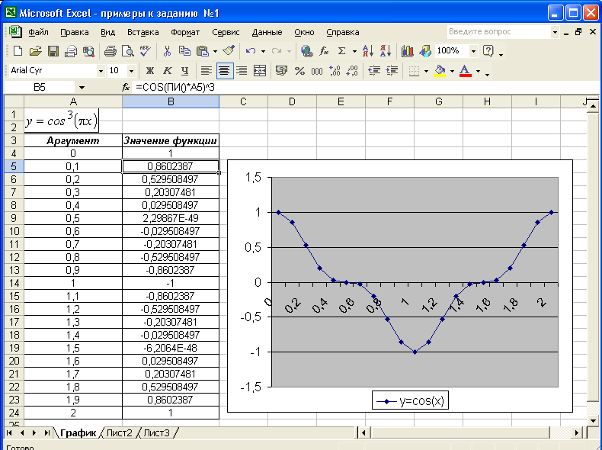Open the Формат menu
Viewport: 602px width, 450px height.
click(185, 32)
